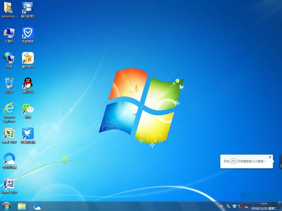Launch QQ Browser from the taskbar
The height and width of the screenshot is (211, 282).
click(37, 206)
